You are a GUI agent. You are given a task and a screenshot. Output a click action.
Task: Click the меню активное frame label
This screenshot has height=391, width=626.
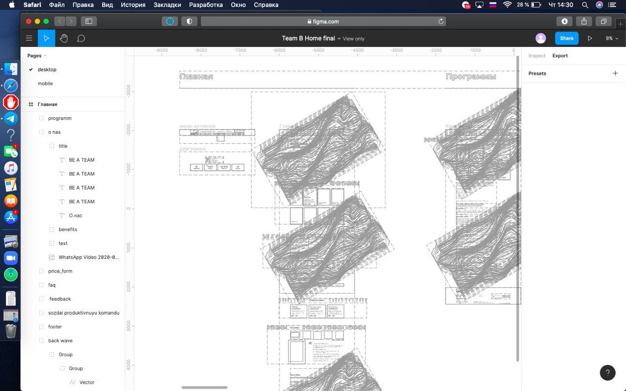tap(197, 126)
